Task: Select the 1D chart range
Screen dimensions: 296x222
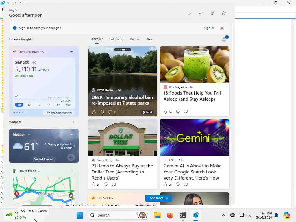Action: (19, 105)
